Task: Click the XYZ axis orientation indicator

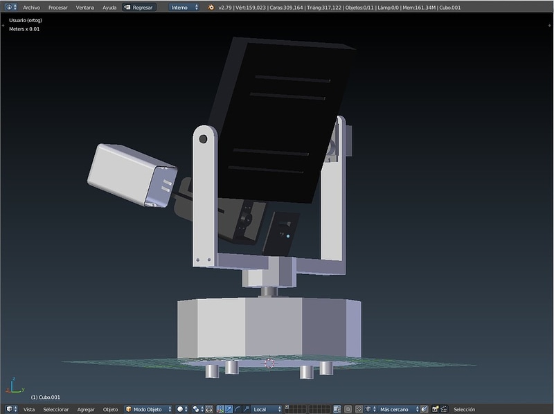Action: pos(15,386)
